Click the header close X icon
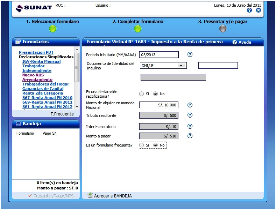 pos(259,10)
